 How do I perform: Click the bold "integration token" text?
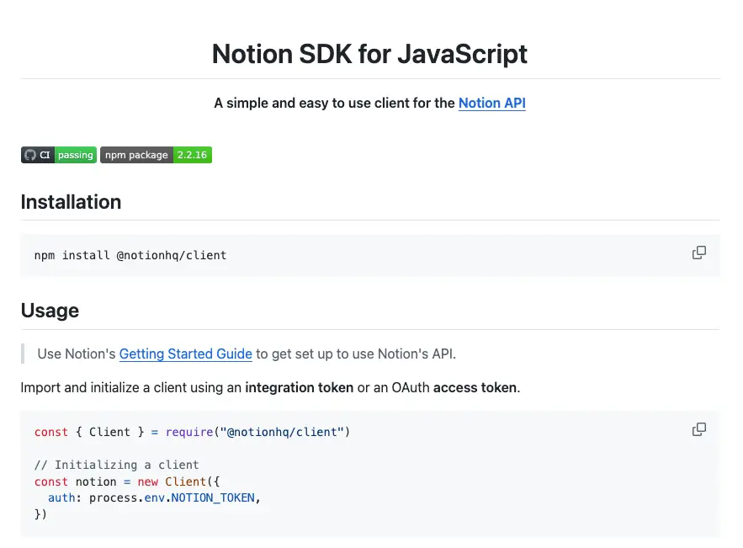(x=299, y=388)
